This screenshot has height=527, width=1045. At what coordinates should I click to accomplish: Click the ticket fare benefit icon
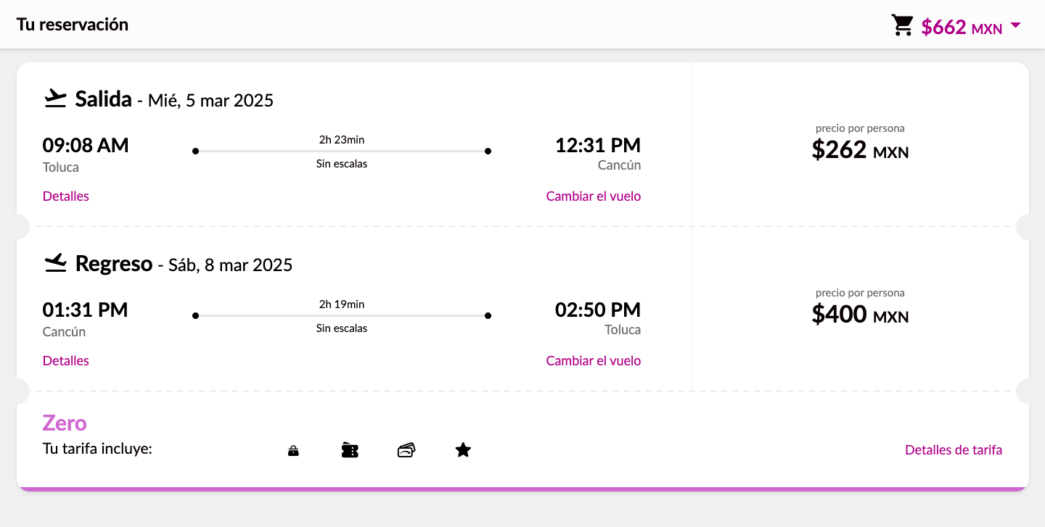point(350,450)
